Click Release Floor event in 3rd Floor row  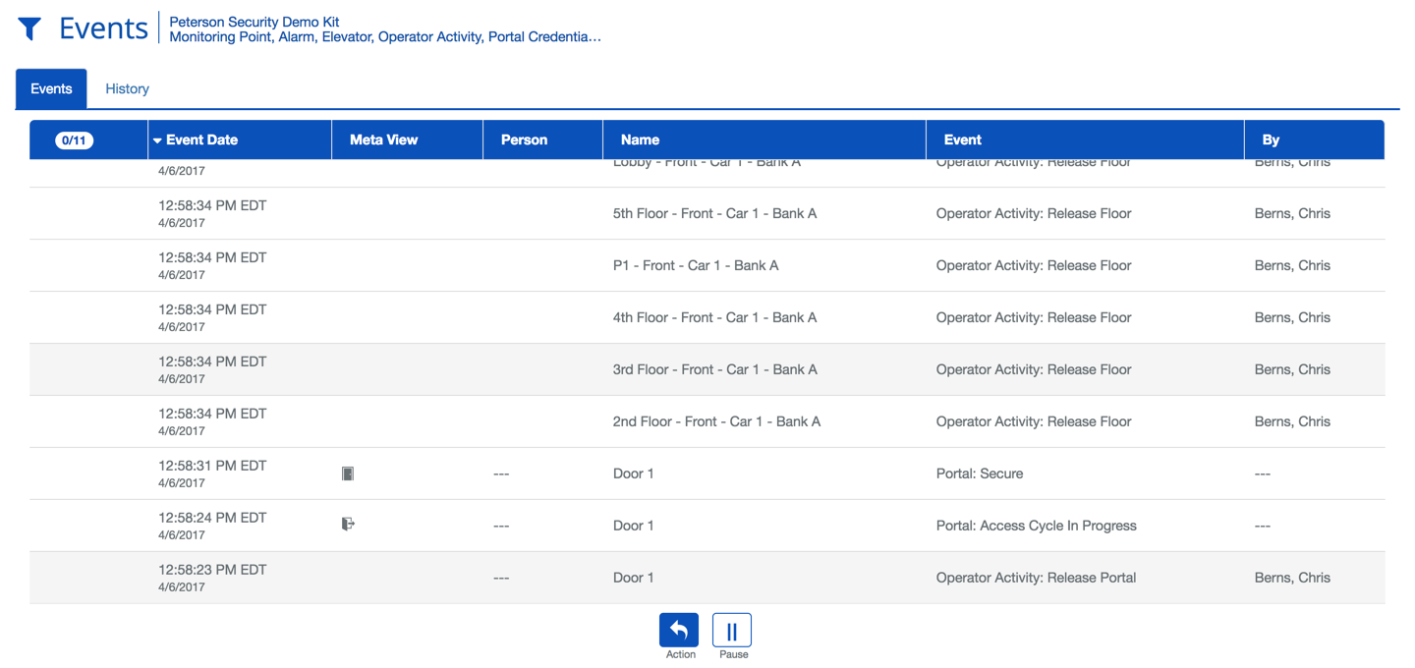pos(1034,369)
